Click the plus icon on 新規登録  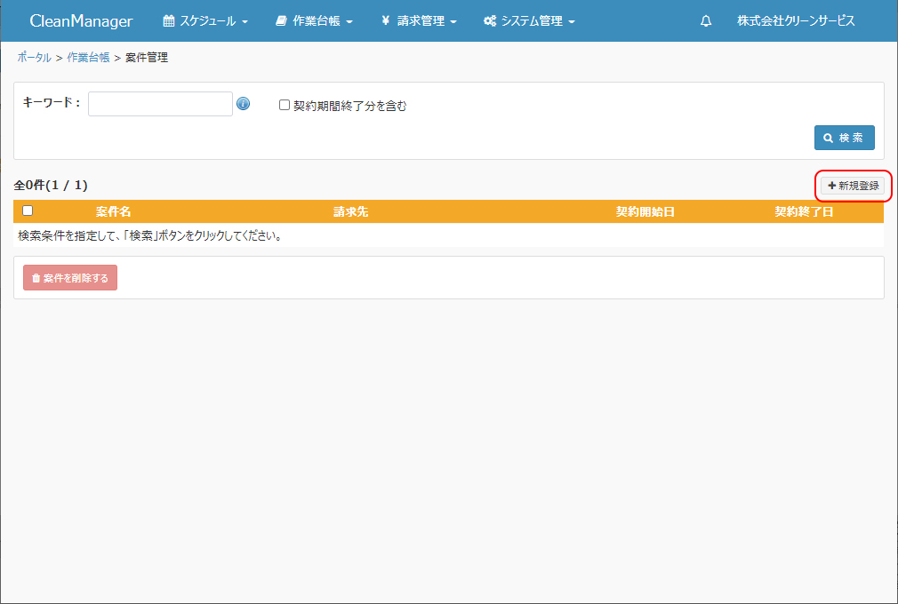click(x=832, y=186)
